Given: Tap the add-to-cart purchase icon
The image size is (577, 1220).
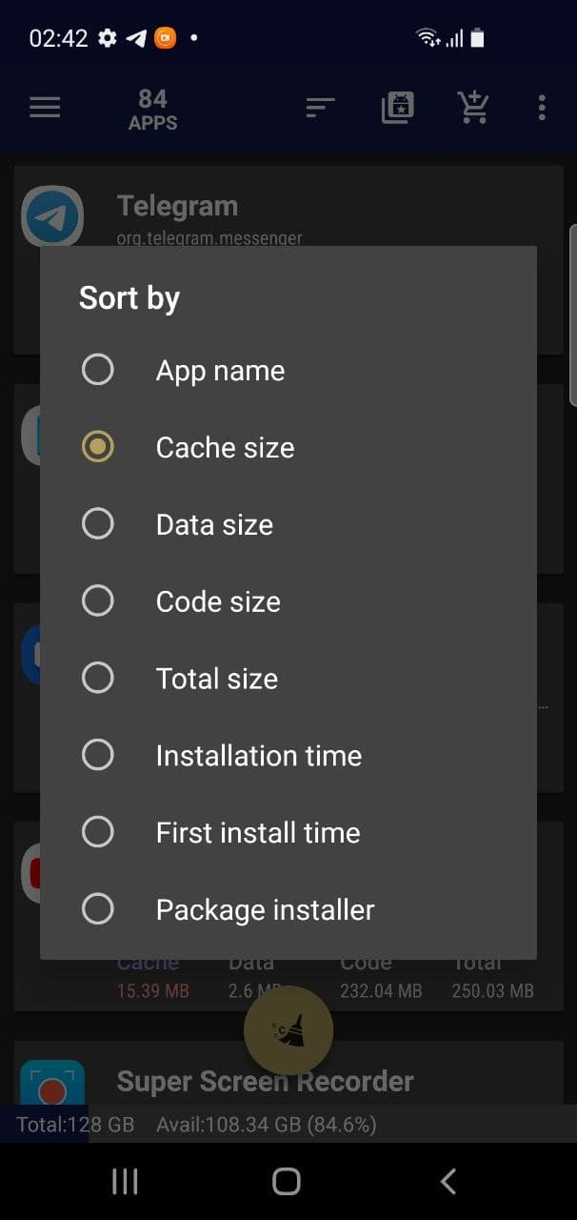Looking at the screenshot, I should pos(472,108).
